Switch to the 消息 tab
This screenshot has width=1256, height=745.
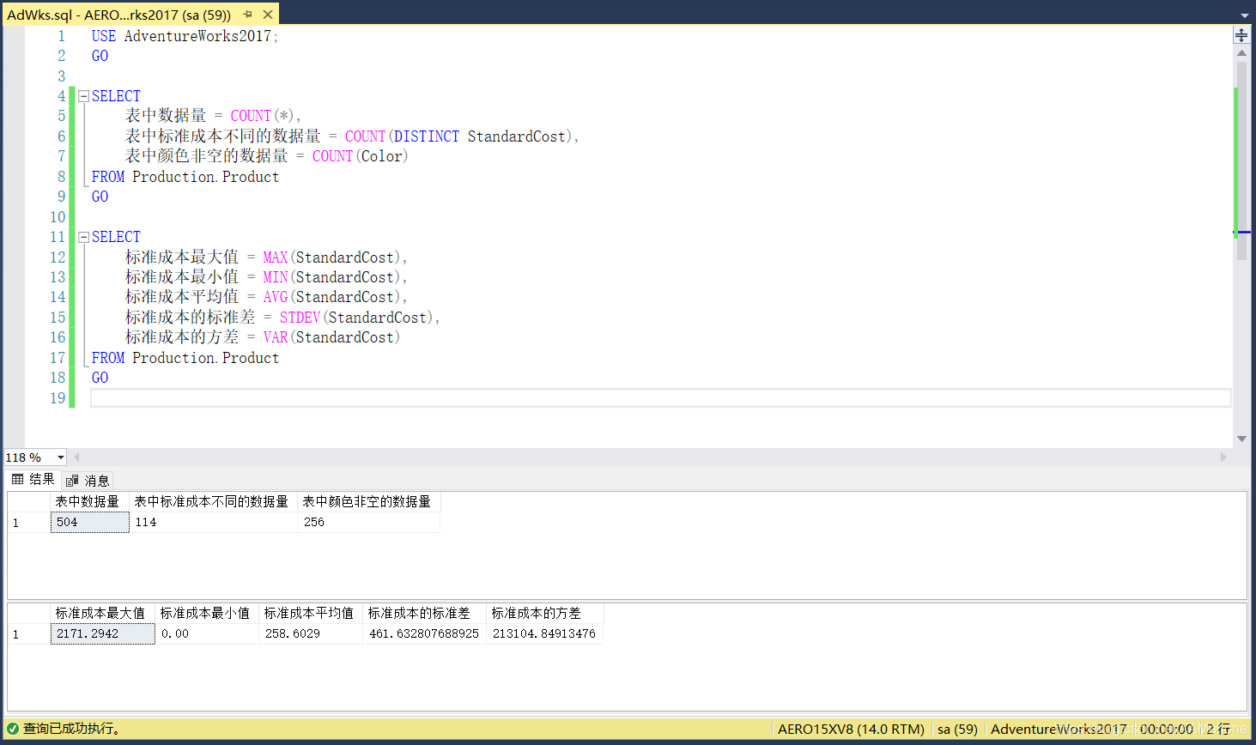point(88,481)
